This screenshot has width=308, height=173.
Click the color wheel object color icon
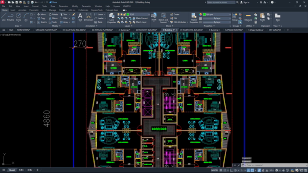[x=200, y=14]
